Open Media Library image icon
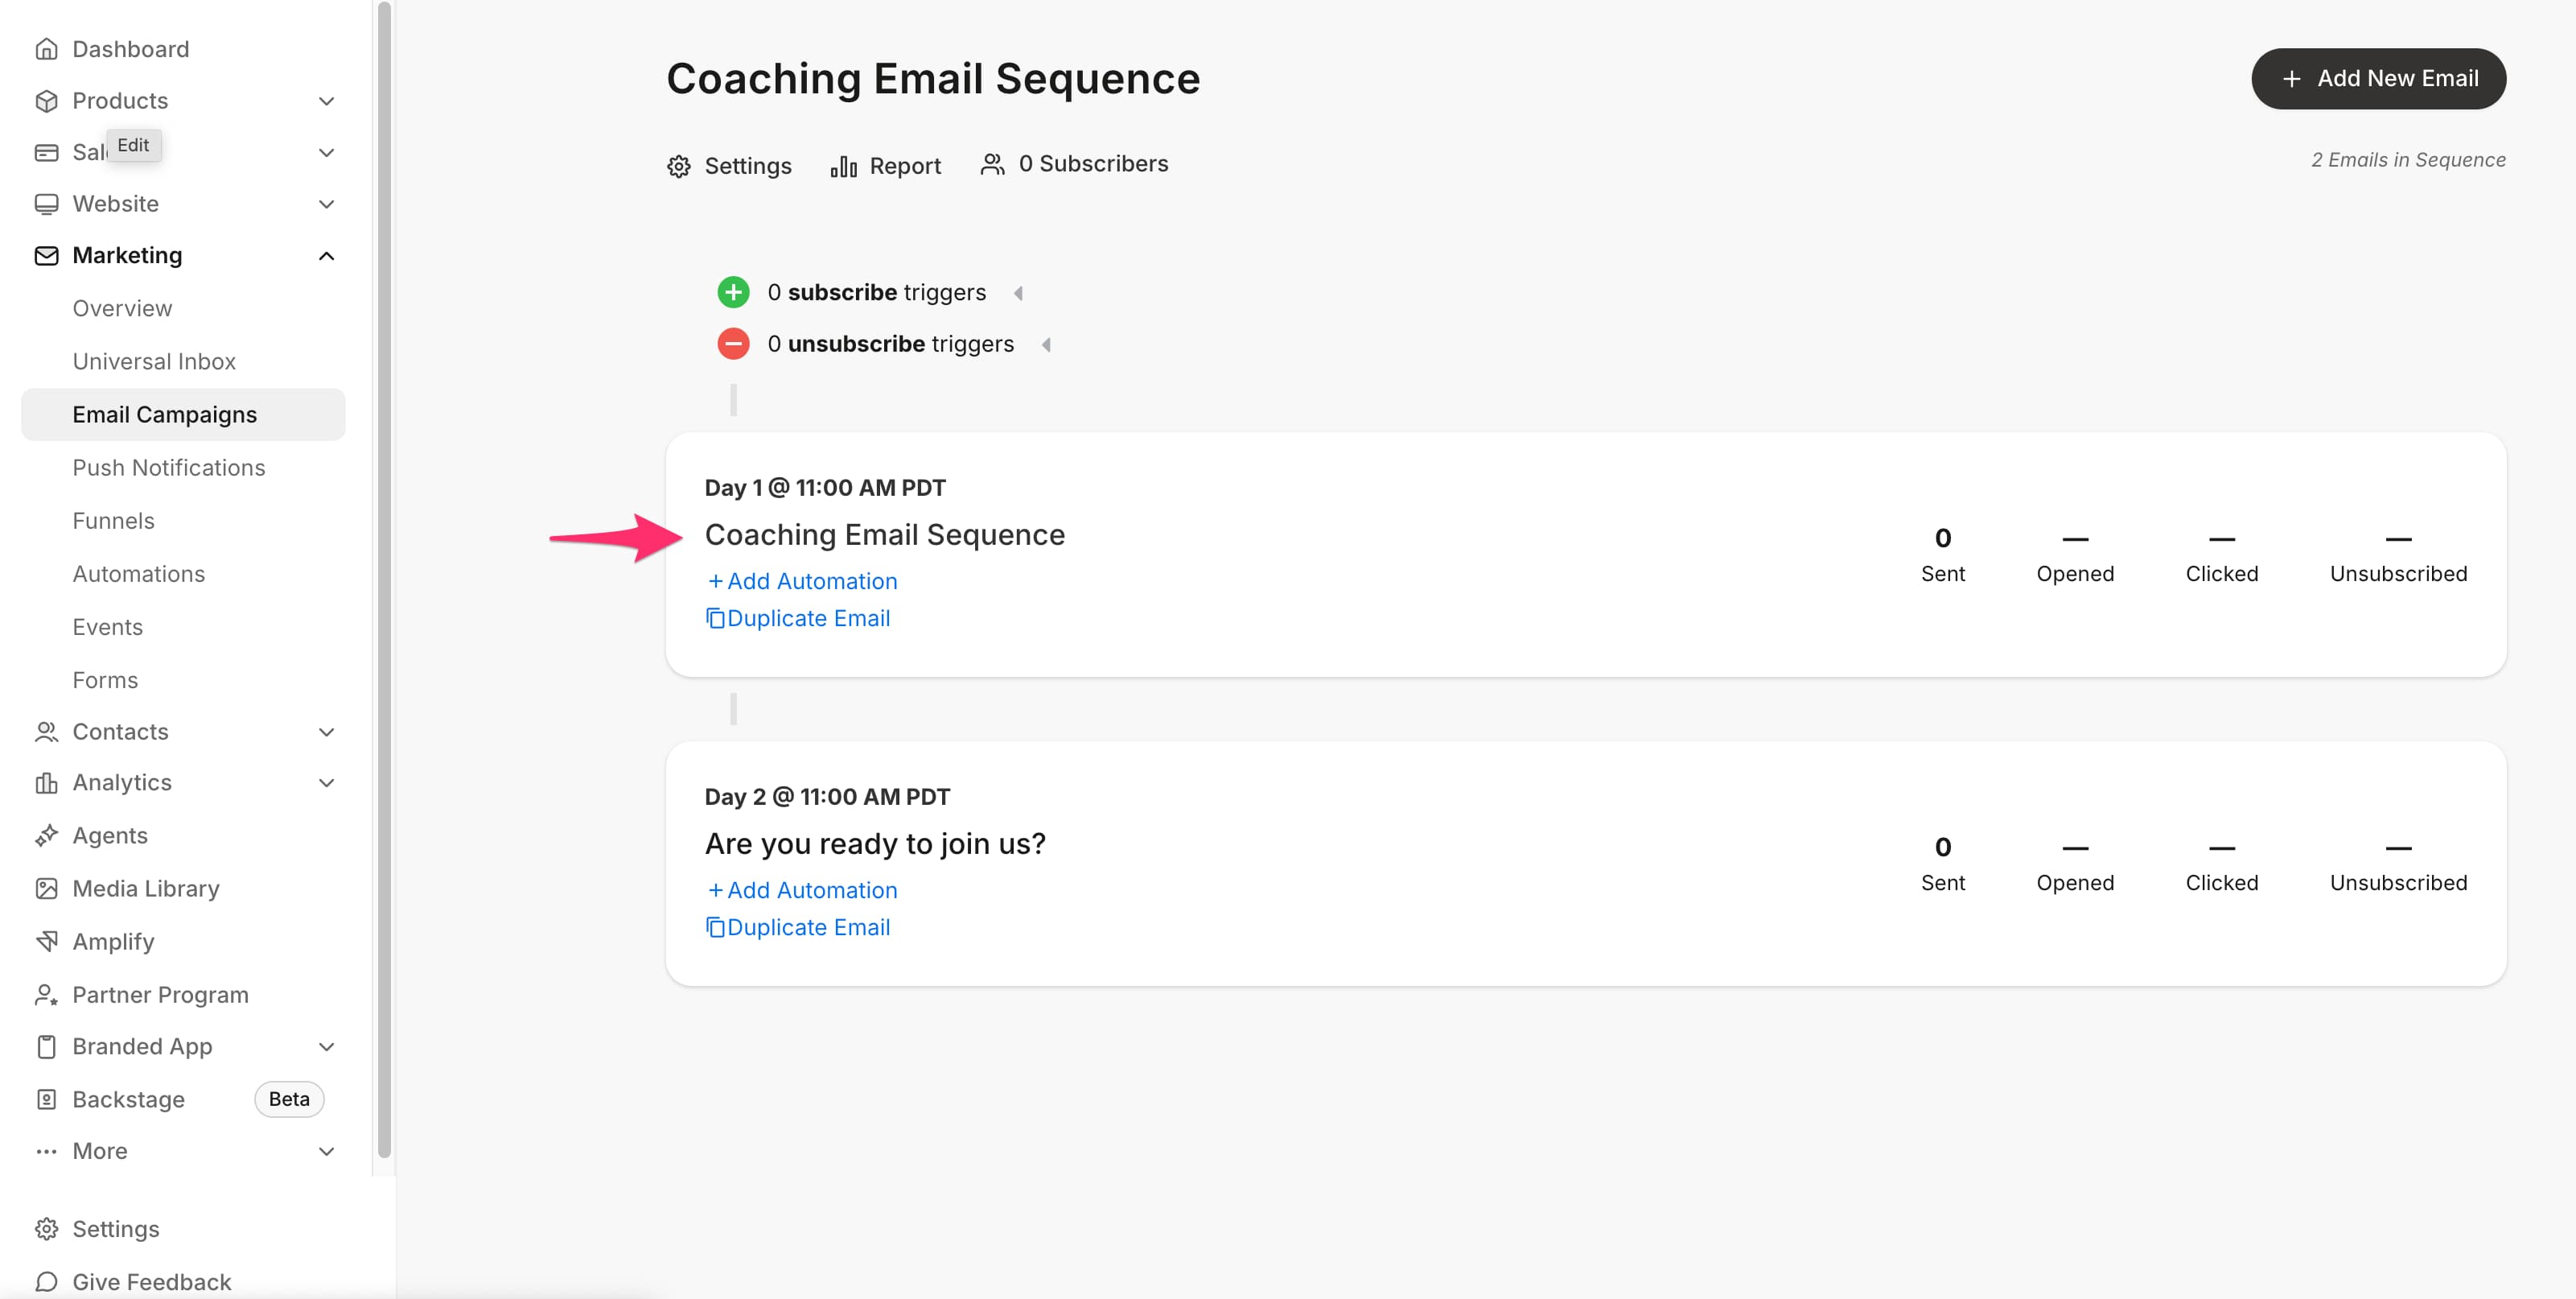The image size is (2576, 1299). coord(46,889)
